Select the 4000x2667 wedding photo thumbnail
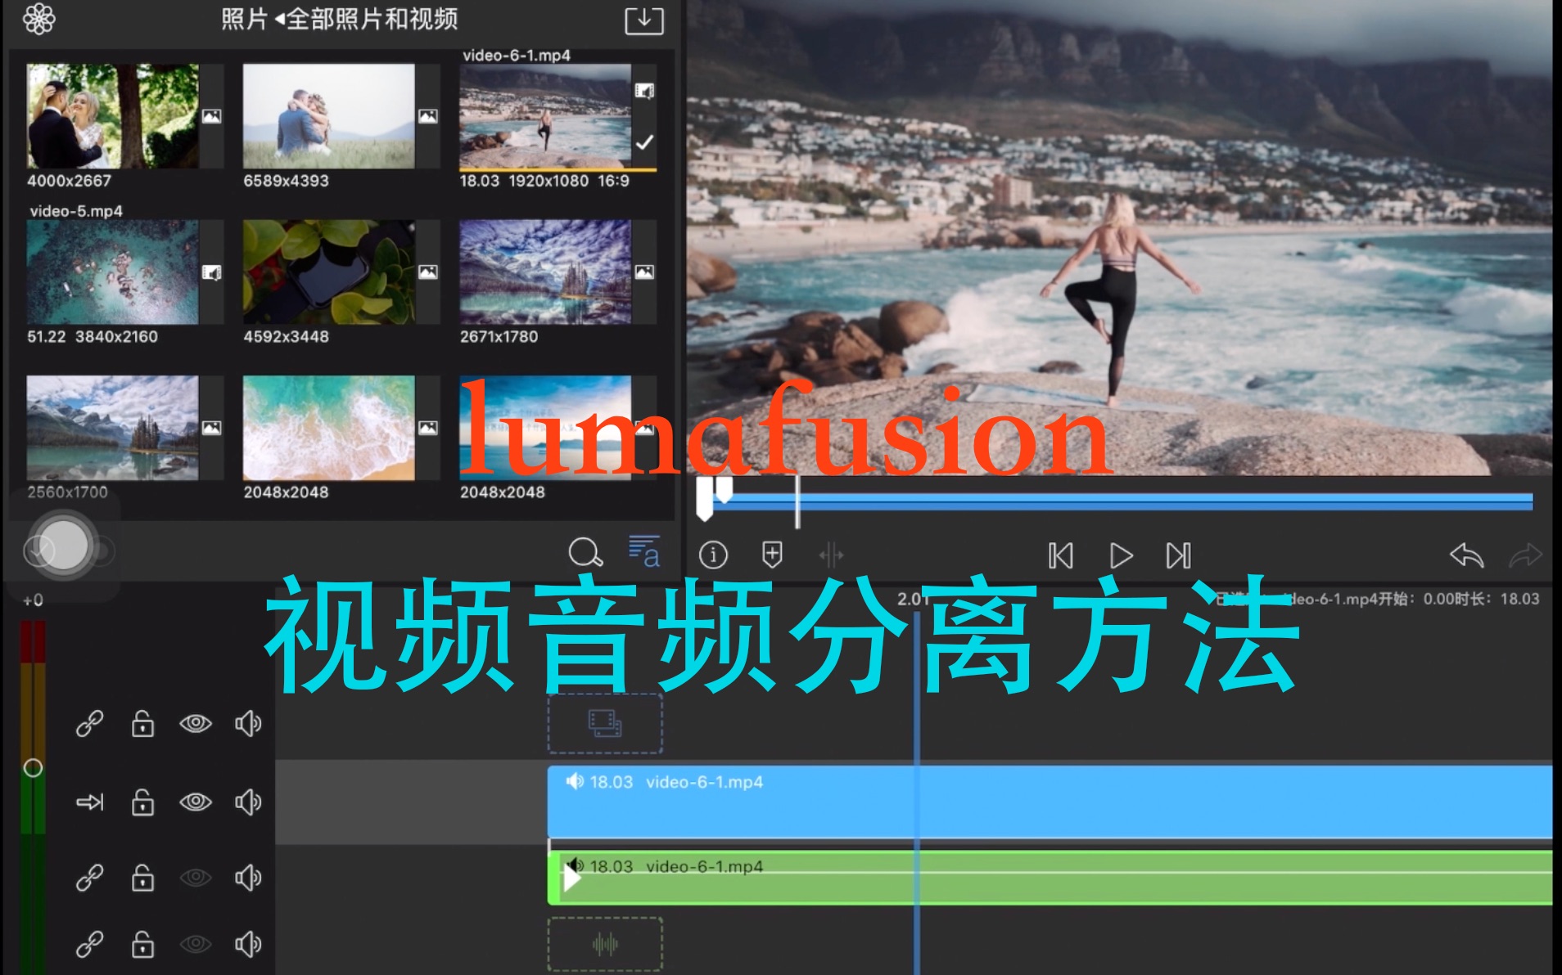 [x=112, y=116]
